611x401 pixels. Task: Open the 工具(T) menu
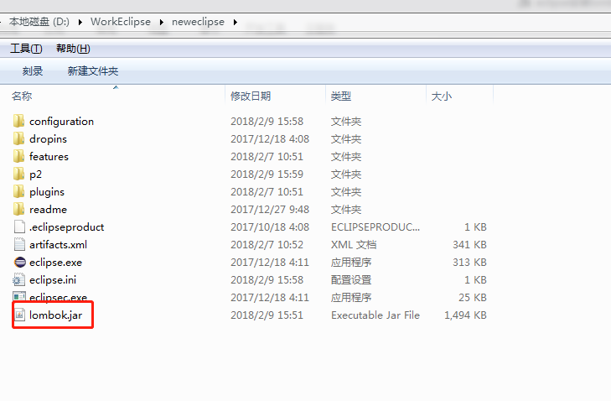(26, 49)
